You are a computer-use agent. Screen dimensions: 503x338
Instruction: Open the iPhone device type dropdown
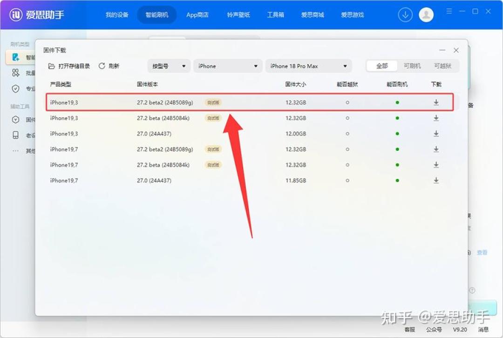point(228,66)
